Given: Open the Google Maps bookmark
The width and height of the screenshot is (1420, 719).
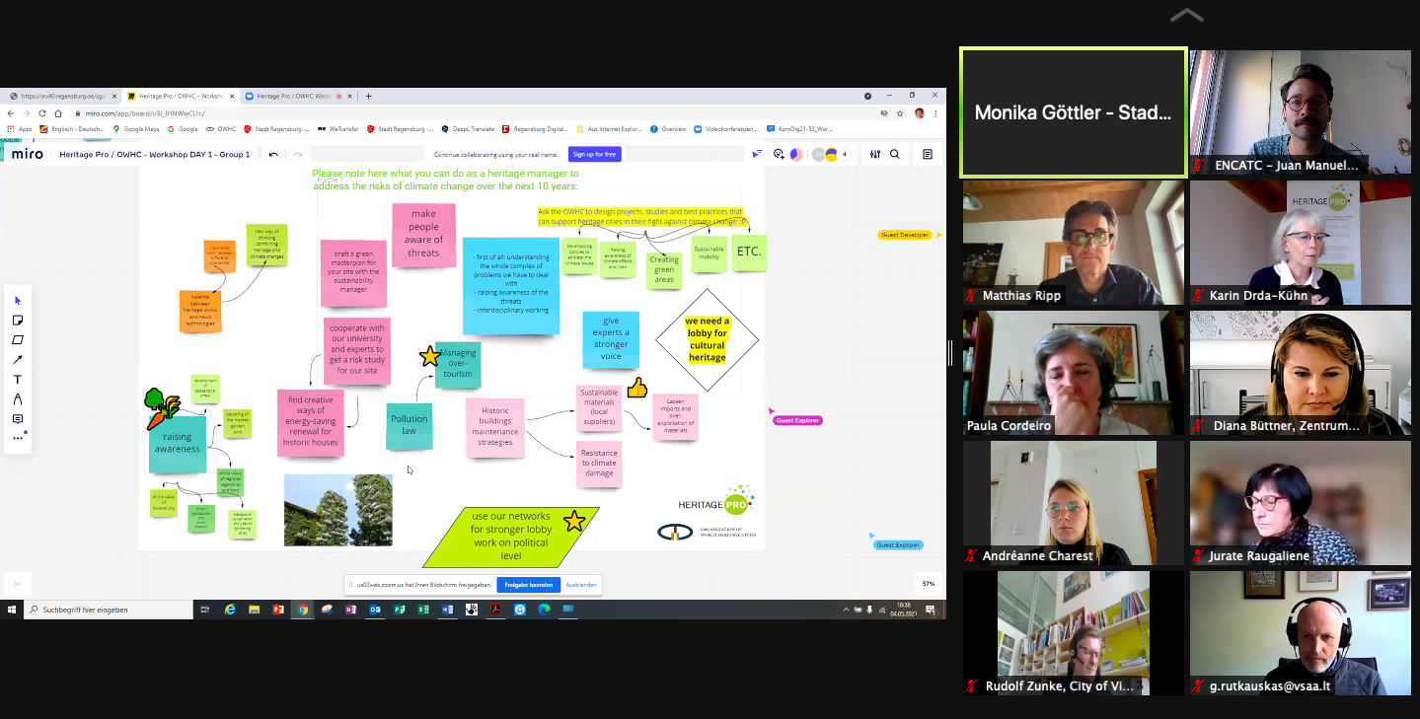Looking at the screenshot, I should pyautogui.click(x=136, y=128).
